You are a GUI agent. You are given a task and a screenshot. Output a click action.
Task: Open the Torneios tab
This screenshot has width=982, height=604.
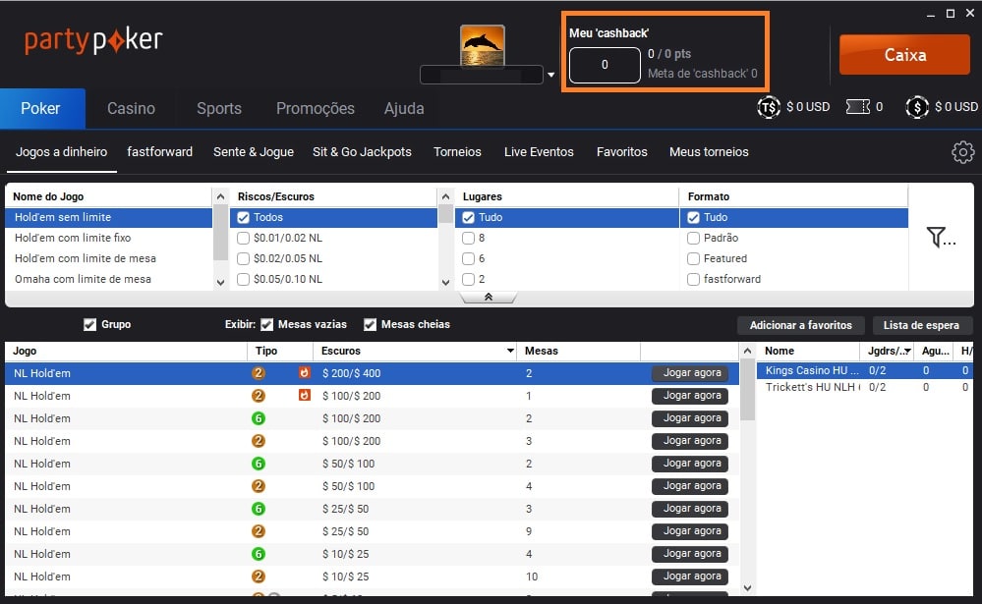[x=457, y=152]
